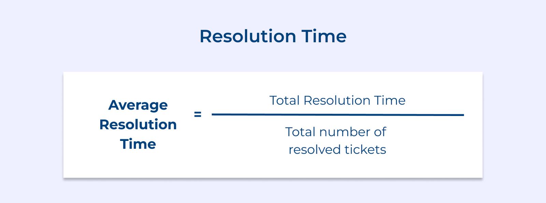Click the word "of" in the denominator
Viewport: 546px width, 203px height.
pos(380,132)
